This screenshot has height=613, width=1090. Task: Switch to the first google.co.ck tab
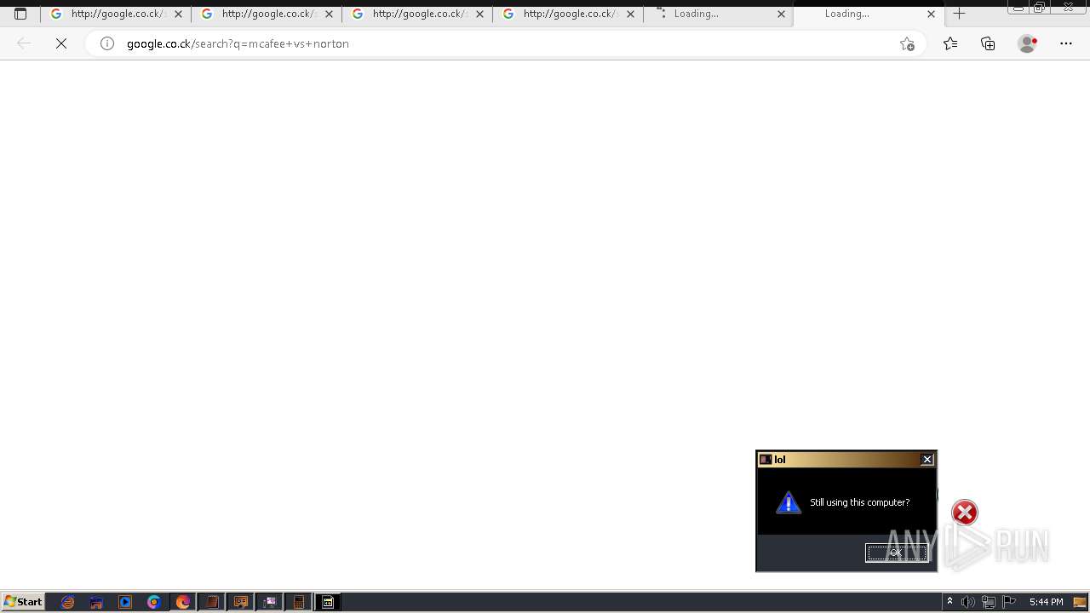115,14
